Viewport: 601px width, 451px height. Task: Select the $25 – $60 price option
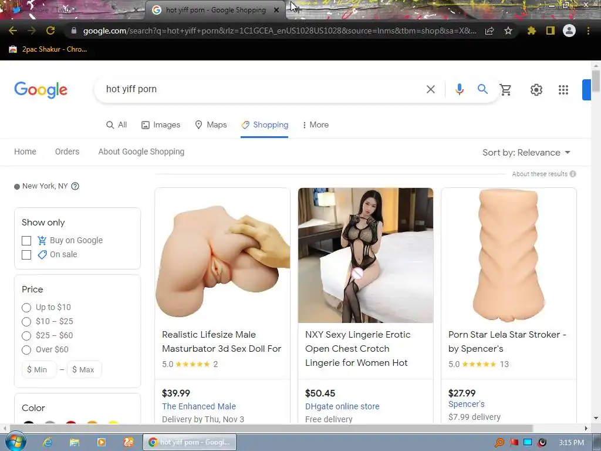26,336
